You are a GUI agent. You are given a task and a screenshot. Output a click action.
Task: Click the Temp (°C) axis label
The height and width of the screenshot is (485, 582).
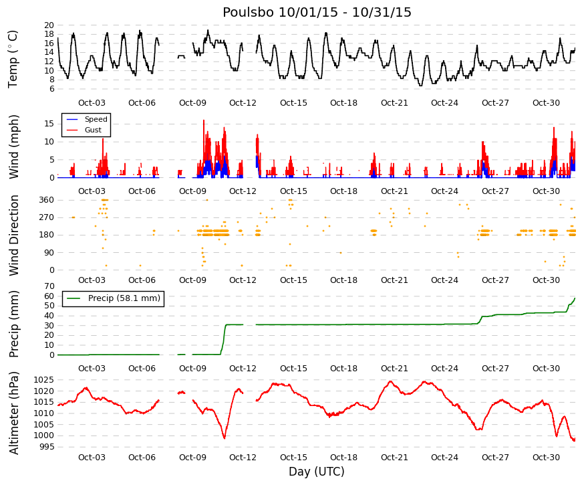pyautogui.click(x=13, y=59)
